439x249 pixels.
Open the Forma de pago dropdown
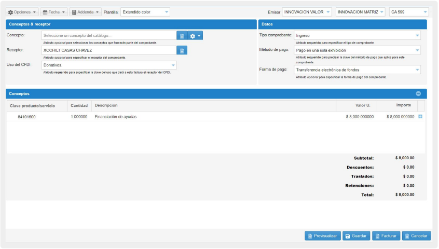(357, 70)
